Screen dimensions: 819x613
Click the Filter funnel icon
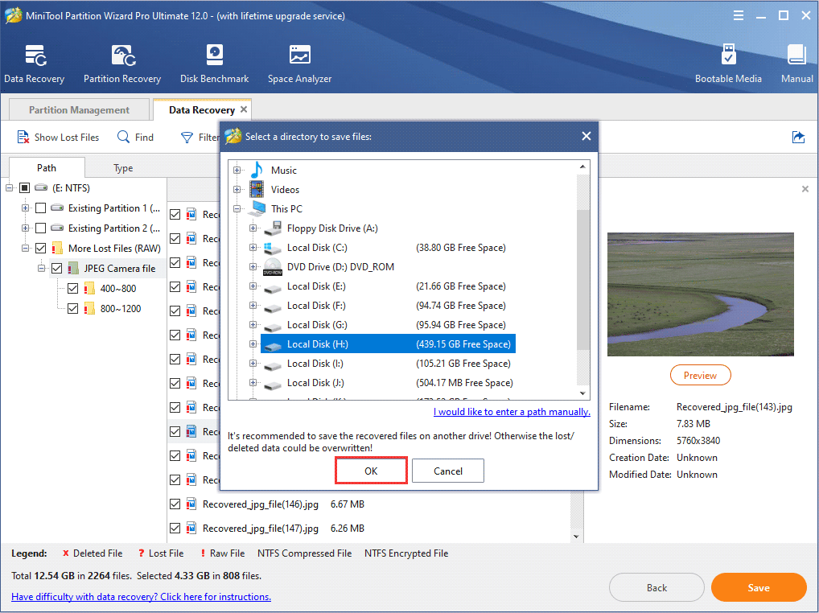187,138
